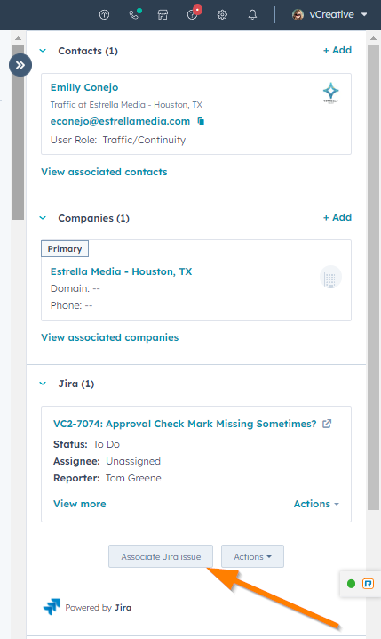Open the settings gear icon

[222, 14]
